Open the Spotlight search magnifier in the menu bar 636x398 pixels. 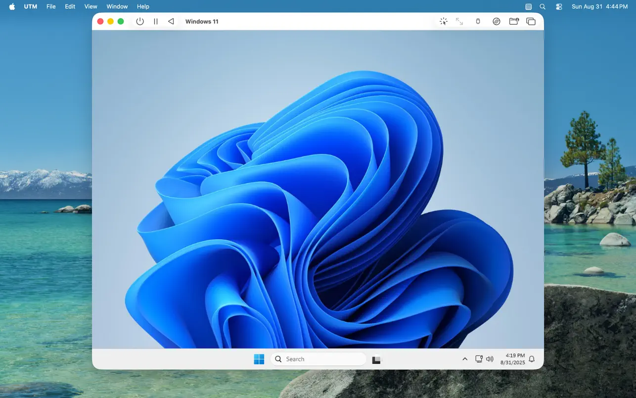point(543,6)
